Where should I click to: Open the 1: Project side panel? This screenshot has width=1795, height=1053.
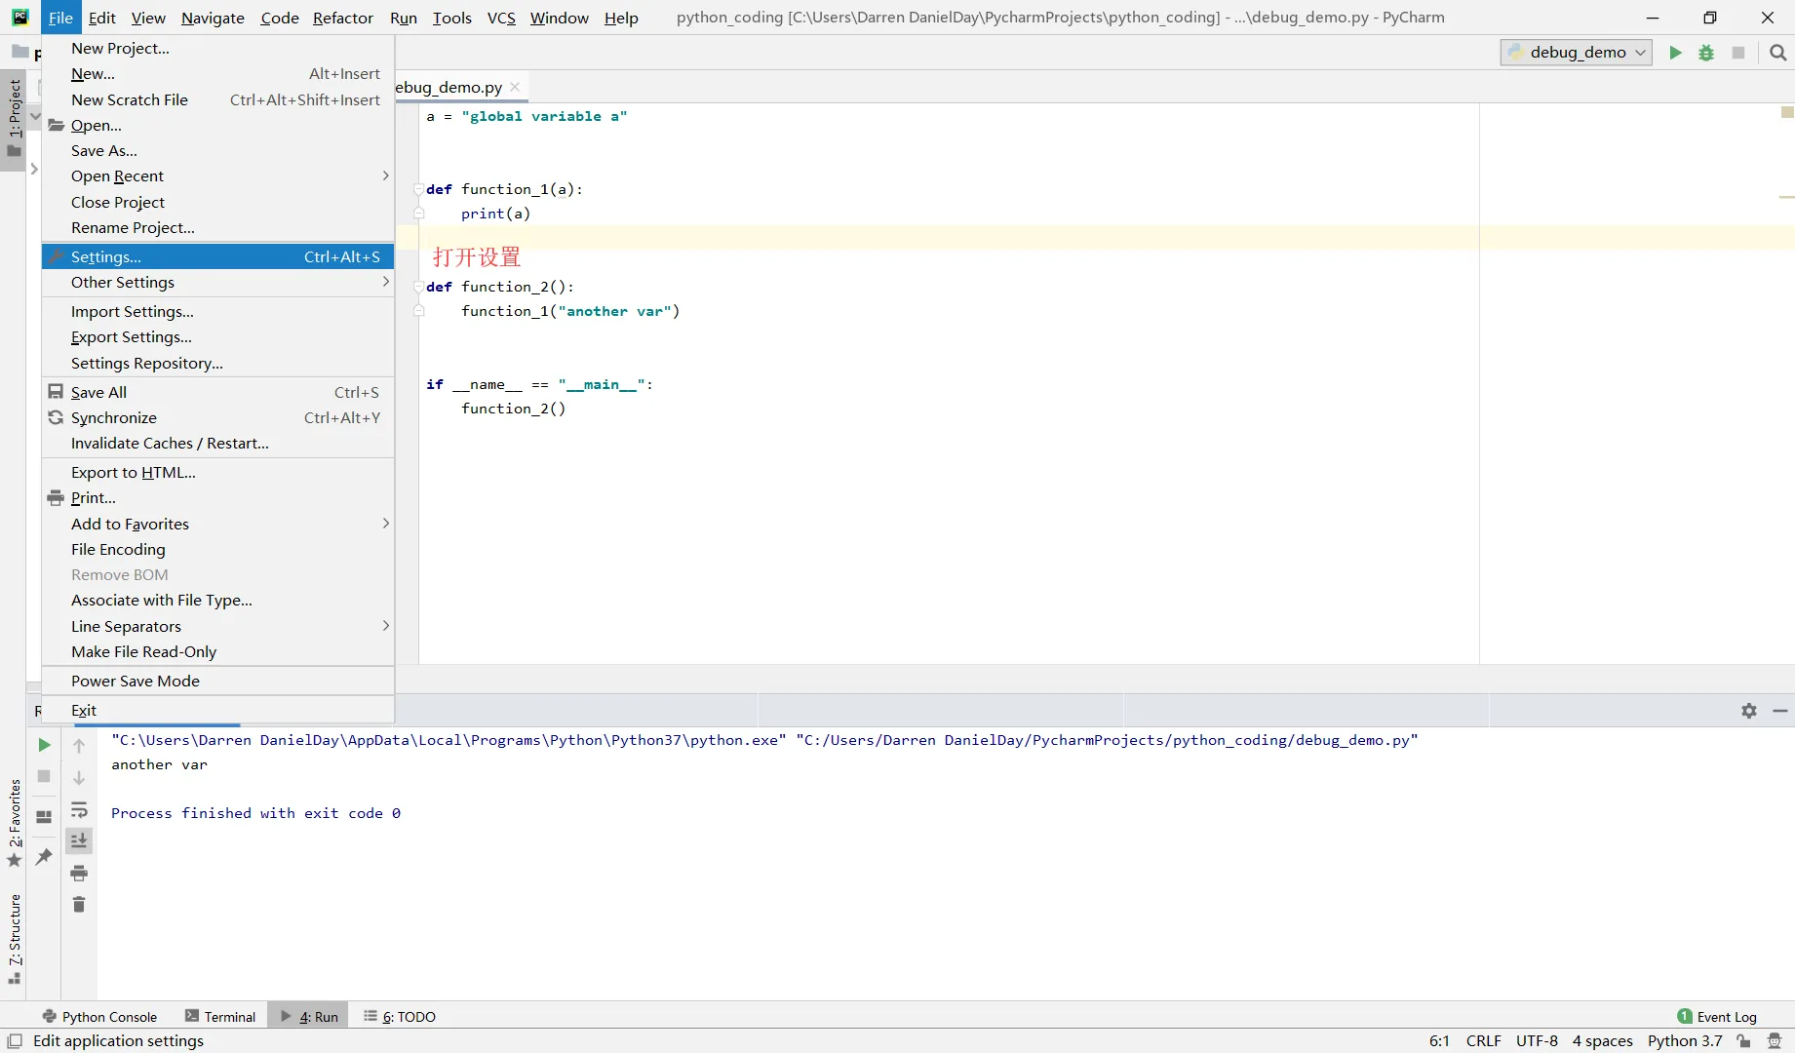pos(14,119)
